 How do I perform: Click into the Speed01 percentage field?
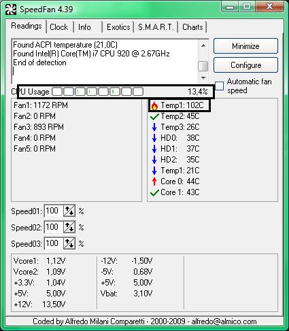click(x=54, y=211)
